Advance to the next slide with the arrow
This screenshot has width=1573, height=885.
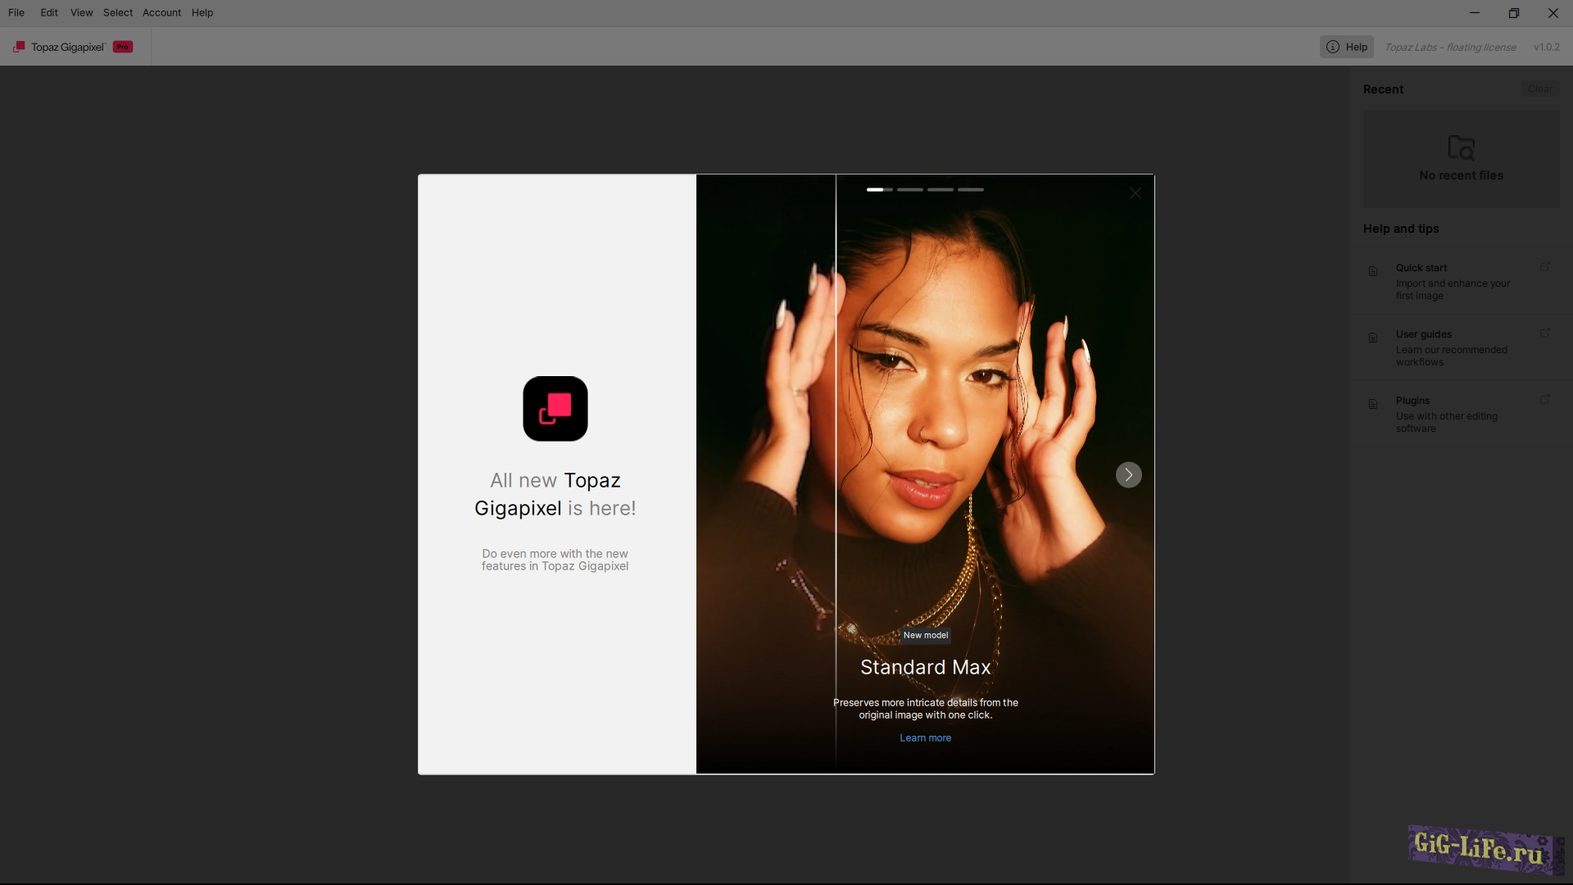click(x=1128, y=474)
